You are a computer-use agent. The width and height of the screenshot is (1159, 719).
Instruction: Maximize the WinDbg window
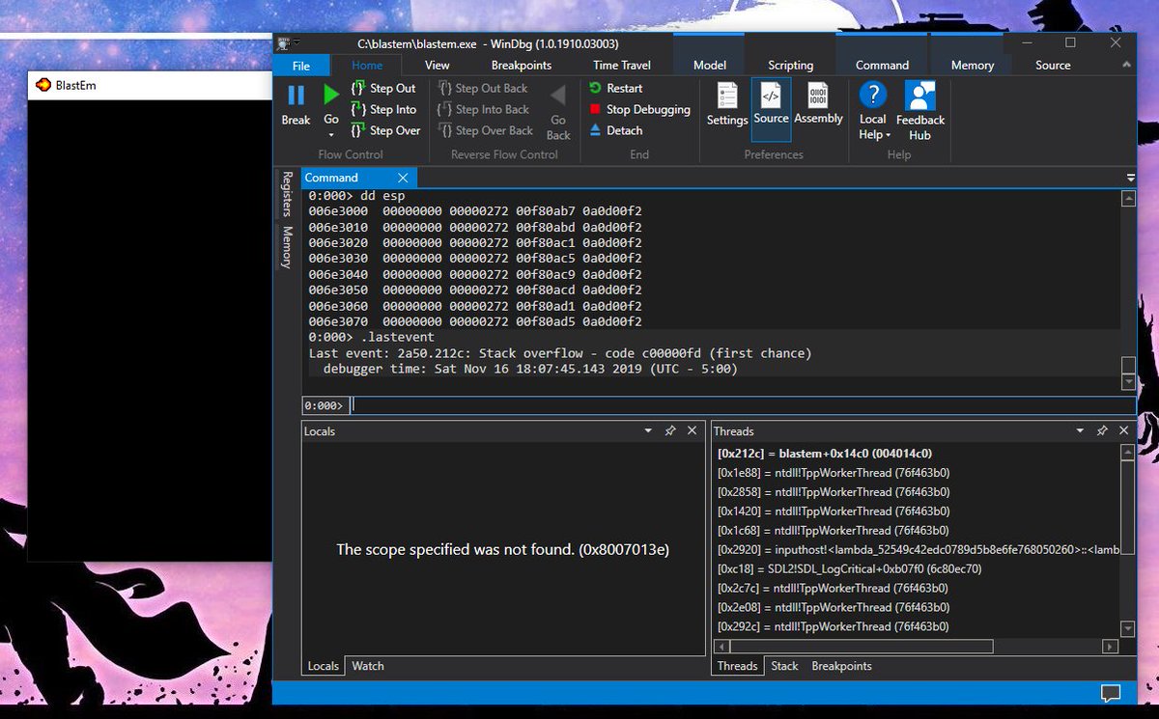(1070, 43)
